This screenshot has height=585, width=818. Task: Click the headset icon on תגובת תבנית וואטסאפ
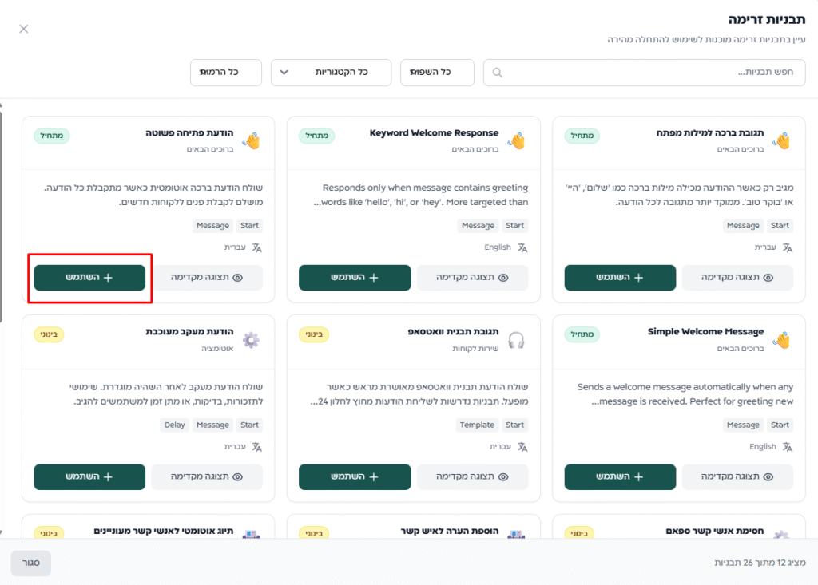coord(516,340)
